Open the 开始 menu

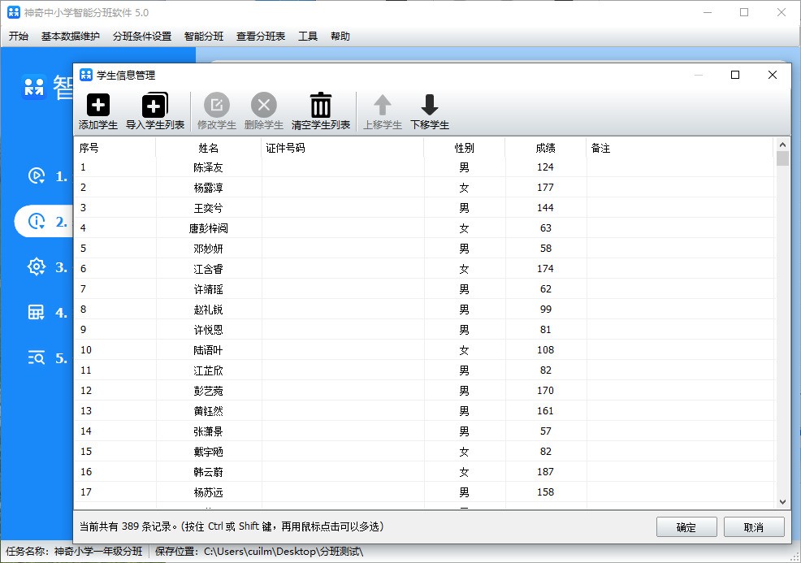(19, 37)
